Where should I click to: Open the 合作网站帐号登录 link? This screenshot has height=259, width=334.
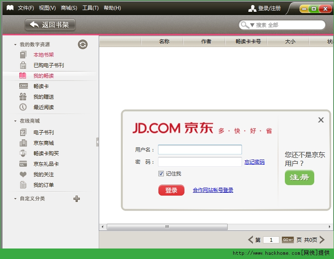(213, 190)
